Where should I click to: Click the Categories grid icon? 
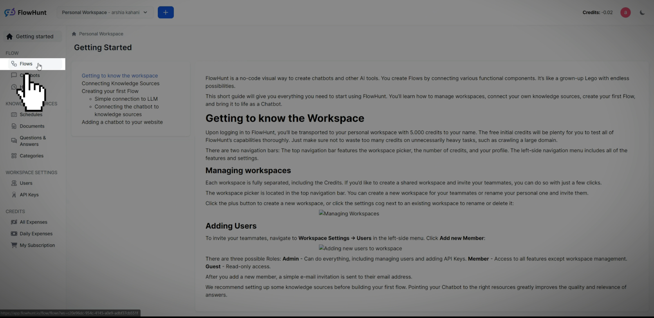click(x=14, y=156)
